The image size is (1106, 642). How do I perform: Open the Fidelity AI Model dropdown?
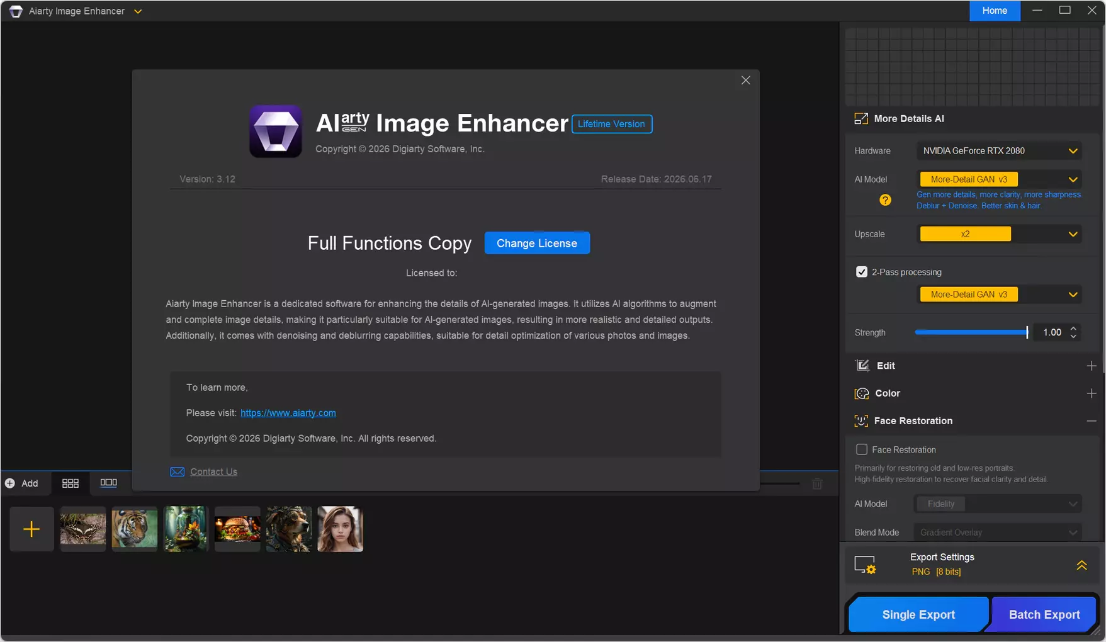998,504
